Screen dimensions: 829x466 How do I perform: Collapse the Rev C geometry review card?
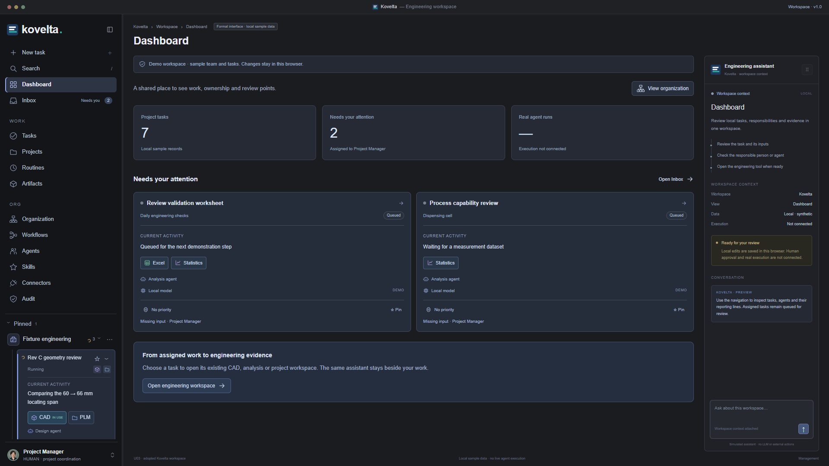106,359
